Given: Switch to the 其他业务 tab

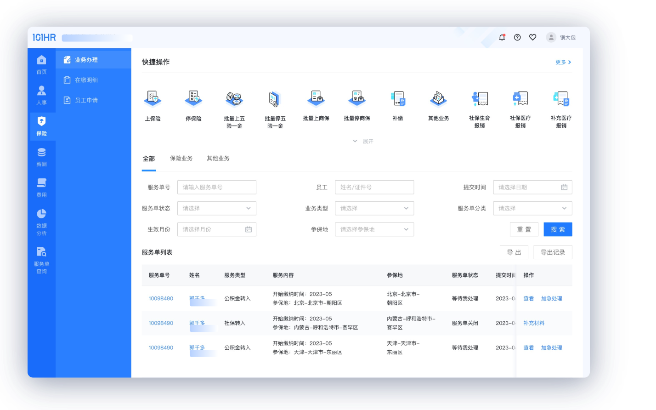Looking at the screenshot, I should [x=218, y=158].
